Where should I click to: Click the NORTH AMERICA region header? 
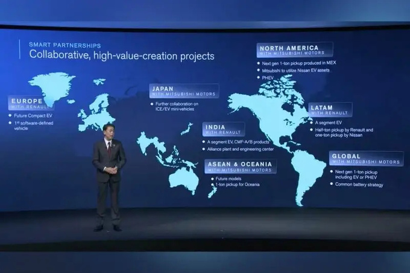pos(295,49)
